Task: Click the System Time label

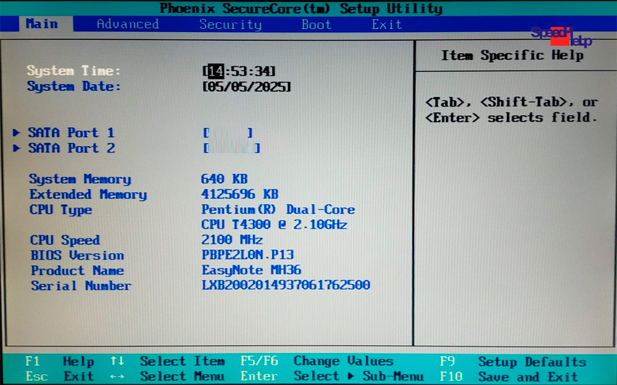Action: [x=73, y=71]
